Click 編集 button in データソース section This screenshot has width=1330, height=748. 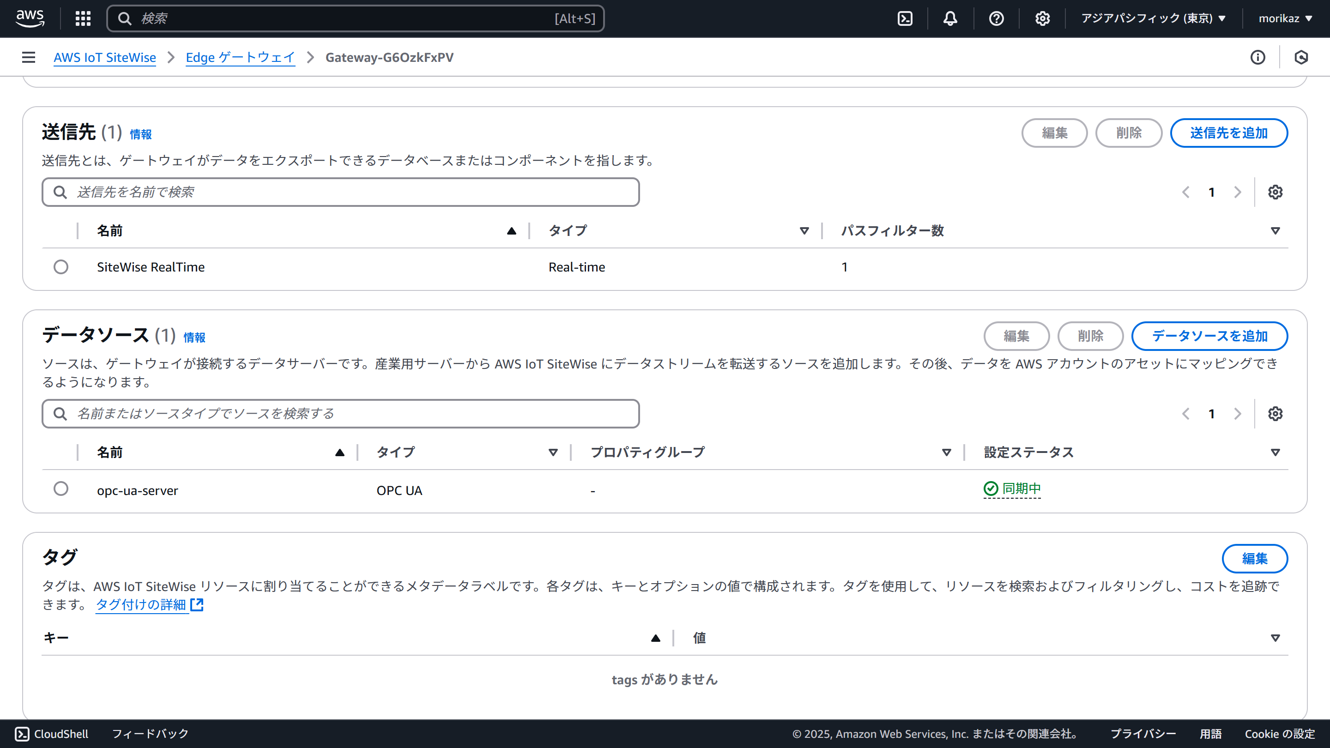coord(1016,336)
